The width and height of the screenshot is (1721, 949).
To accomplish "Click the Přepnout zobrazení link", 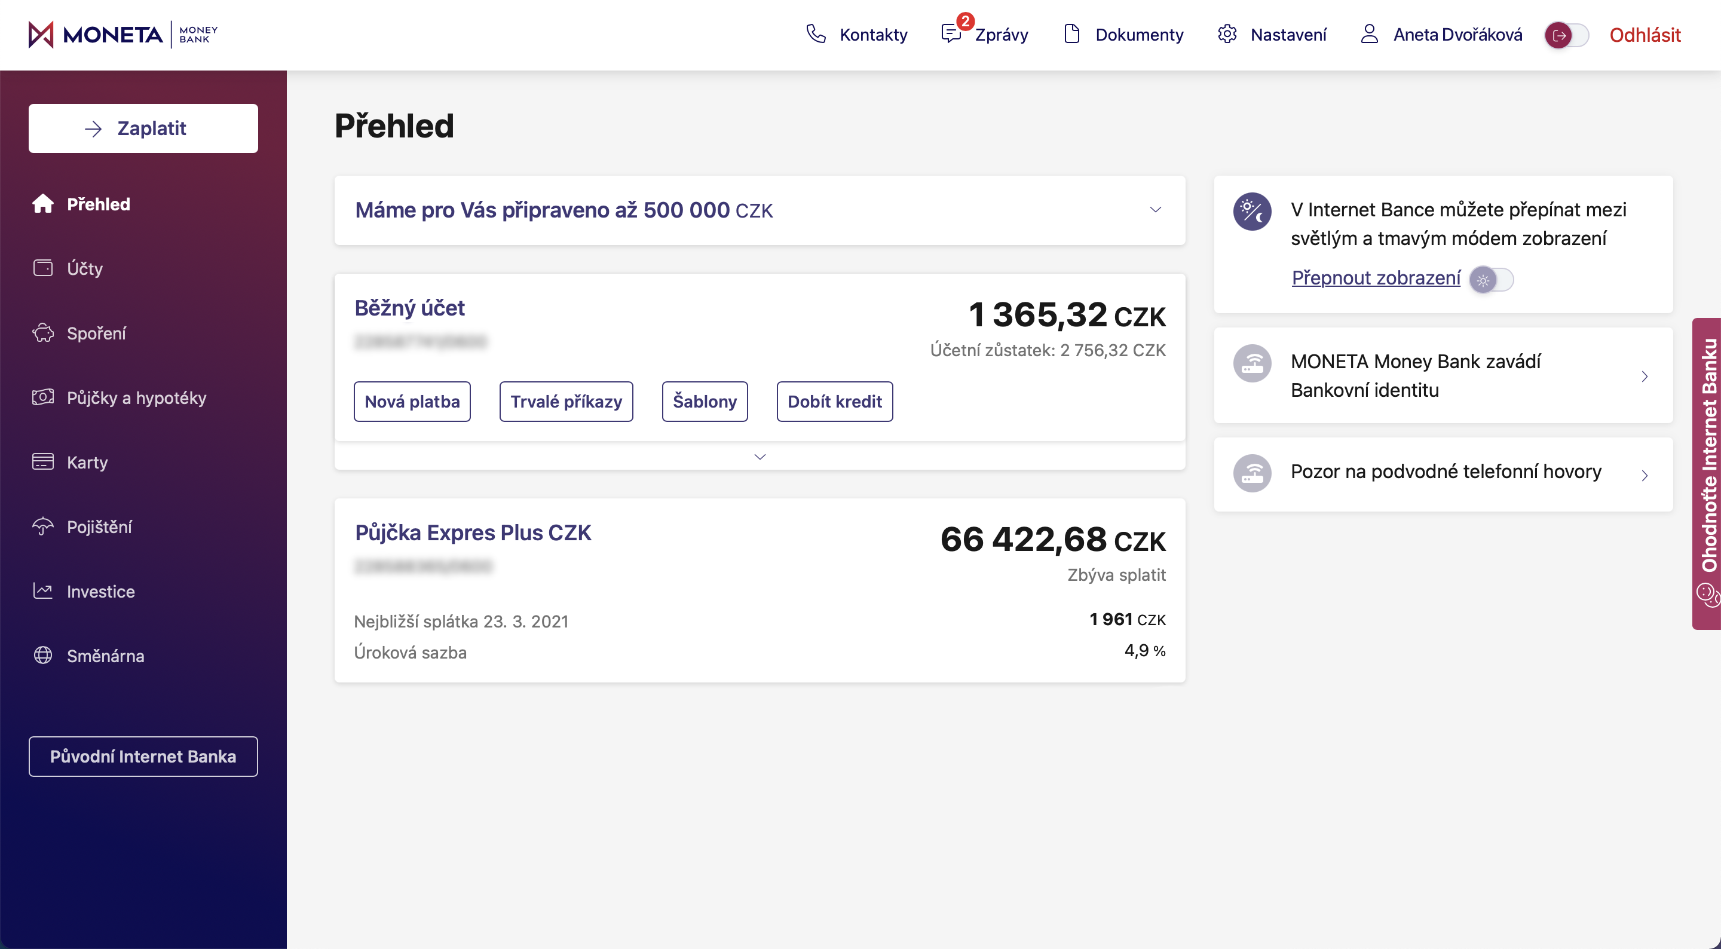I will tap(1376, 278).
